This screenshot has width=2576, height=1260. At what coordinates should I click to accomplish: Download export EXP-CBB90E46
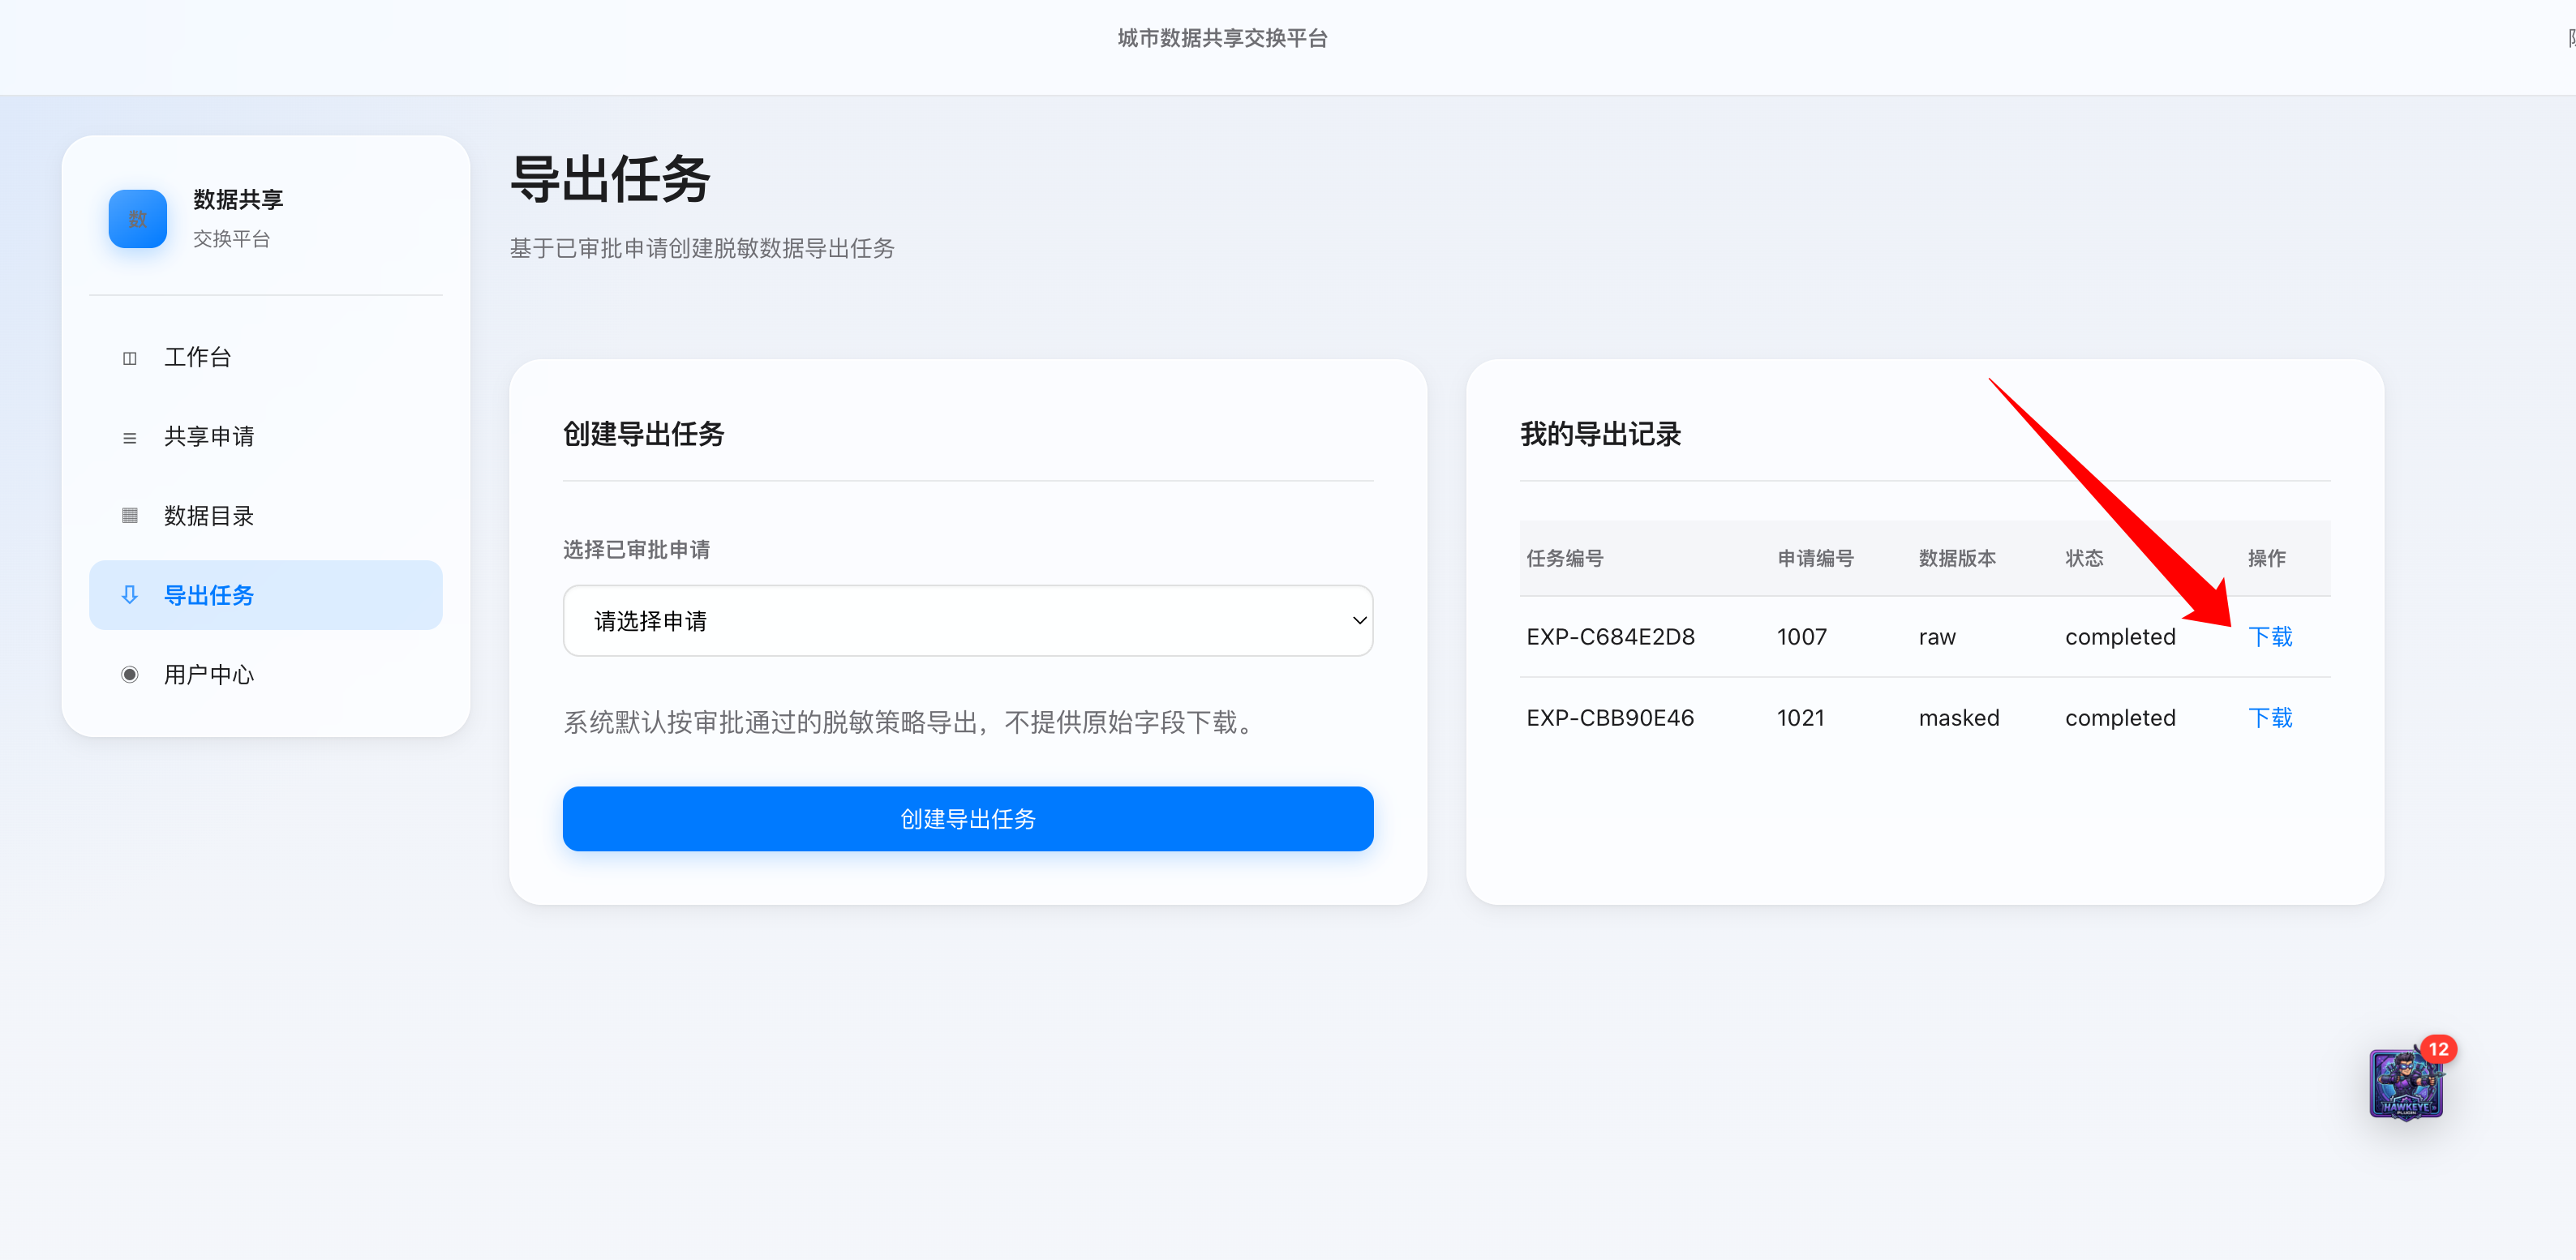coord(2270,718)
